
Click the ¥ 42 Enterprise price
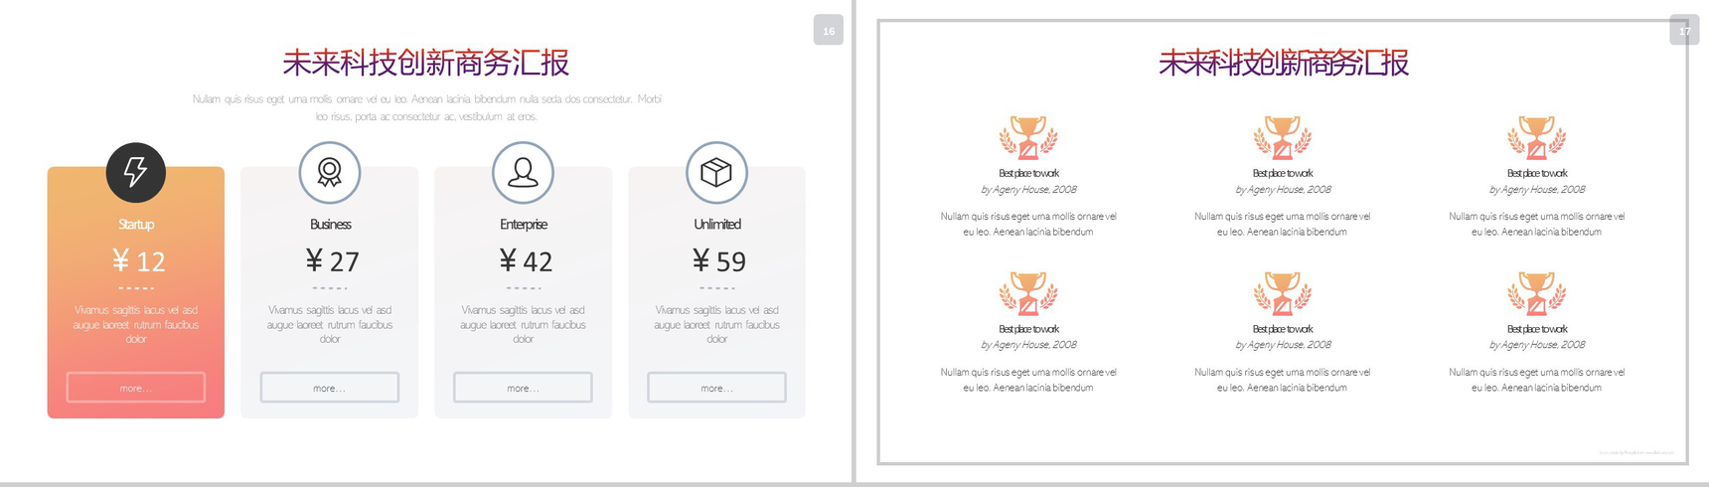(526, 261)
